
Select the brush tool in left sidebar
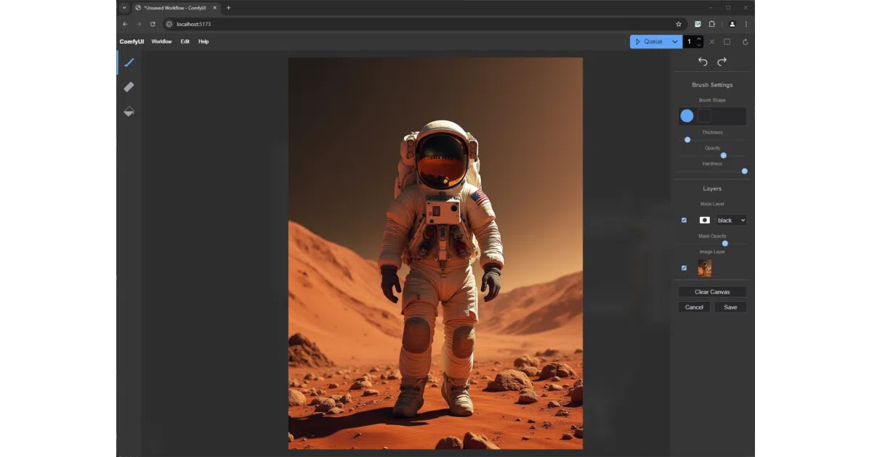(x=129, y=62)
